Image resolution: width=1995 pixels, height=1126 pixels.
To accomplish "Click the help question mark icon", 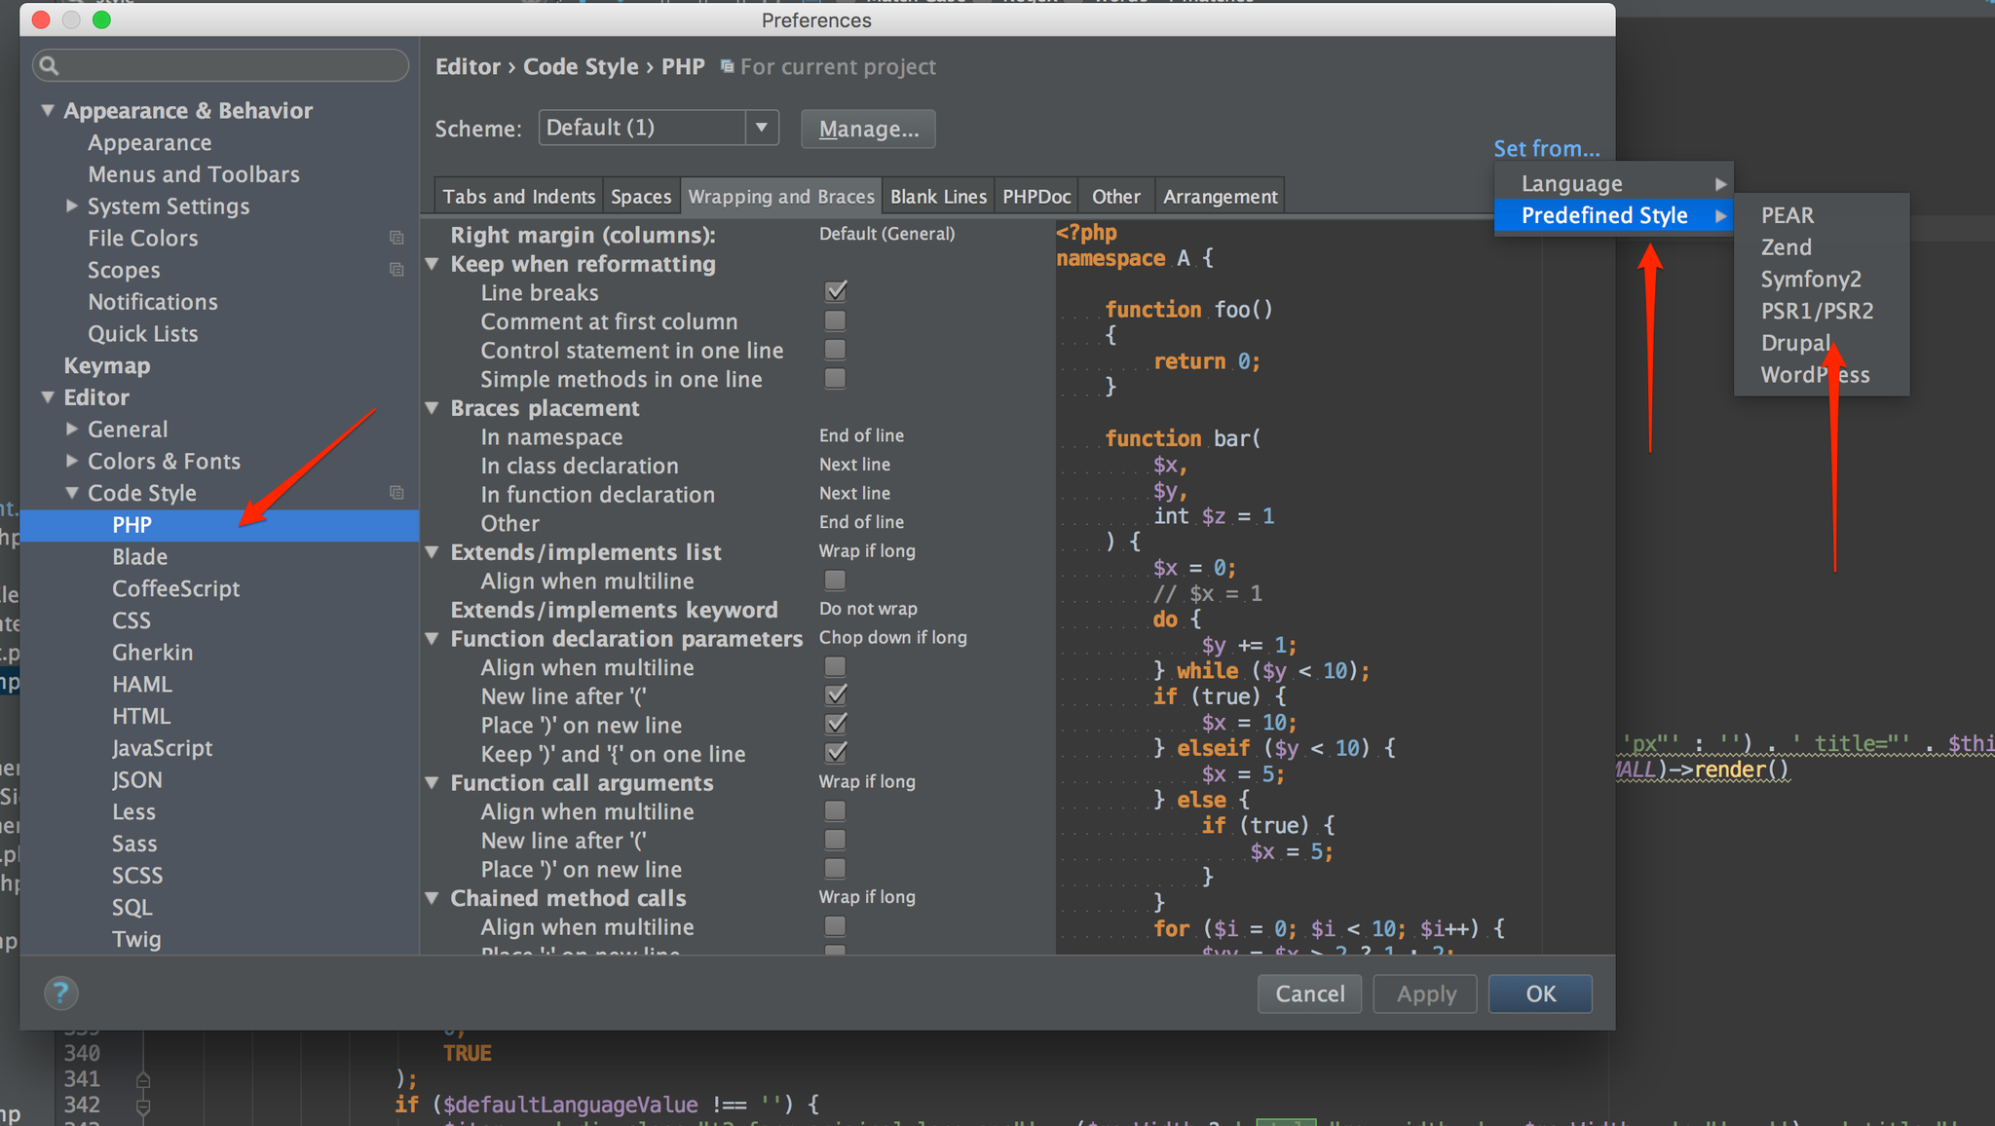I will click(x=60, y=993).
